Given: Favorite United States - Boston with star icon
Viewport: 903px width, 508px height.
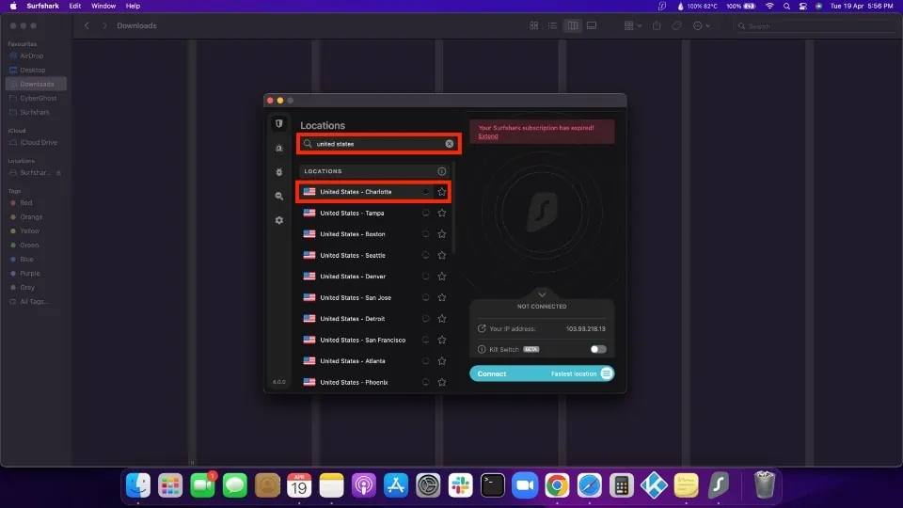Looking at the screenshot, I should (442, 234).
